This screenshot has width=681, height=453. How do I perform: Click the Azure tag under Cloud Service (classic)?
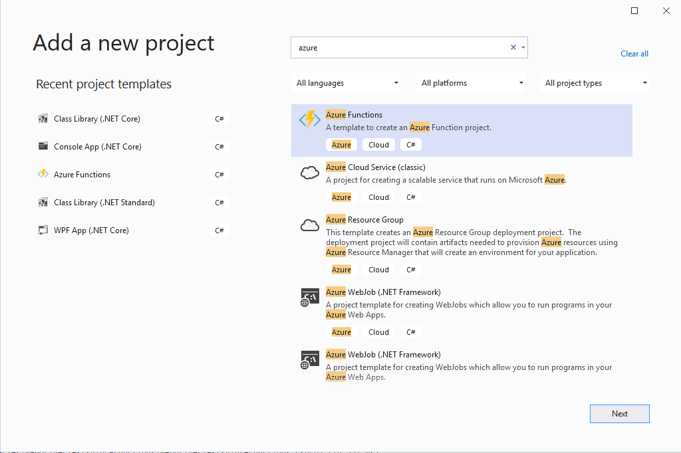point(341,197)
